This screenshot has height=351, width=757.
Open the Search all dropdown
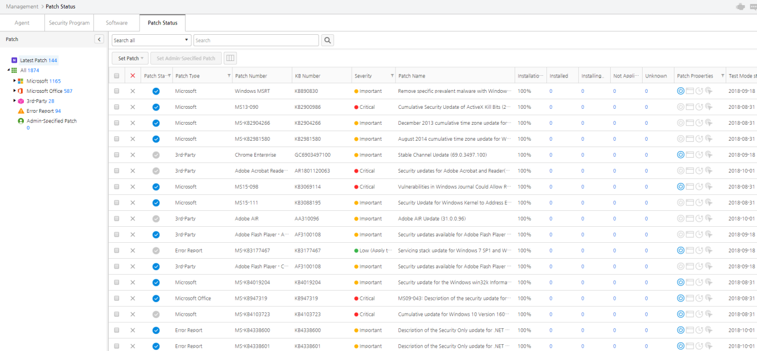coord(151,40)
